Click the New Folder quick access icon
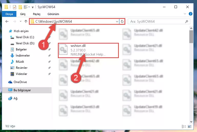 coord(20,7)
